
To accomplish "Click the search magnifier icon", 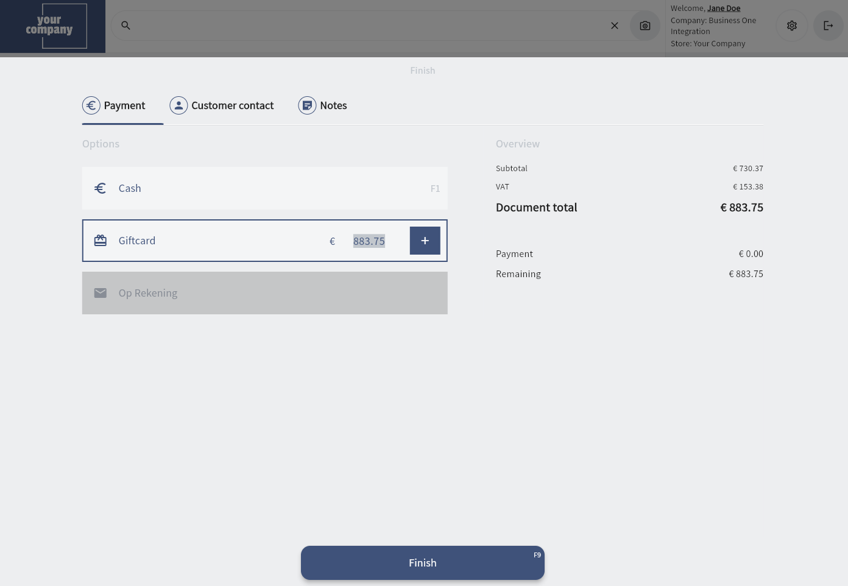I will 125,26.
